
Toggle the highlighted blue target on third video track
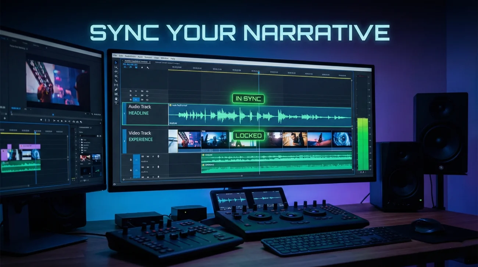(x=136, y=100)
